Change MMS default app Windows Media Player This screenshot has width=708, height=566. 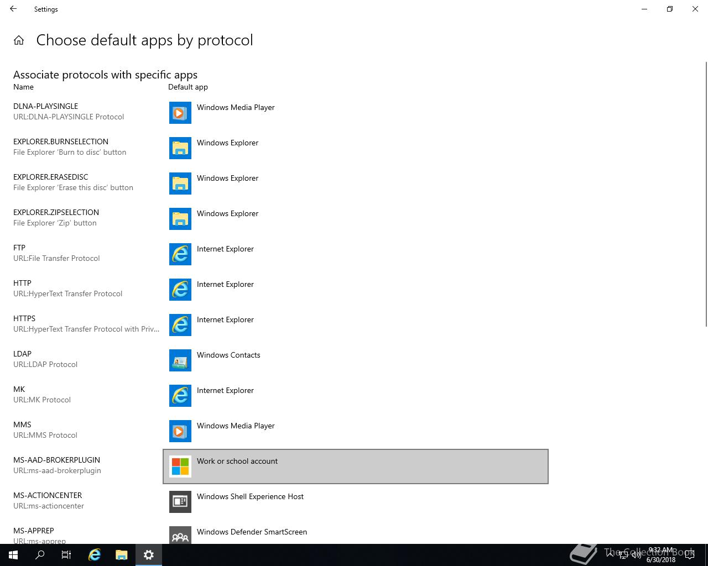tap(356, 431)
